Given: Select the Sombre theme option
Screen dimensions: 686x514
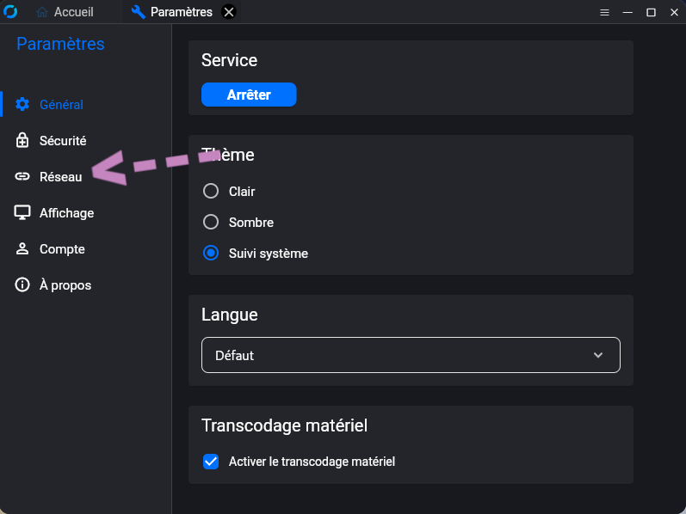Looking at the screenshot, I should pos(211,223).
